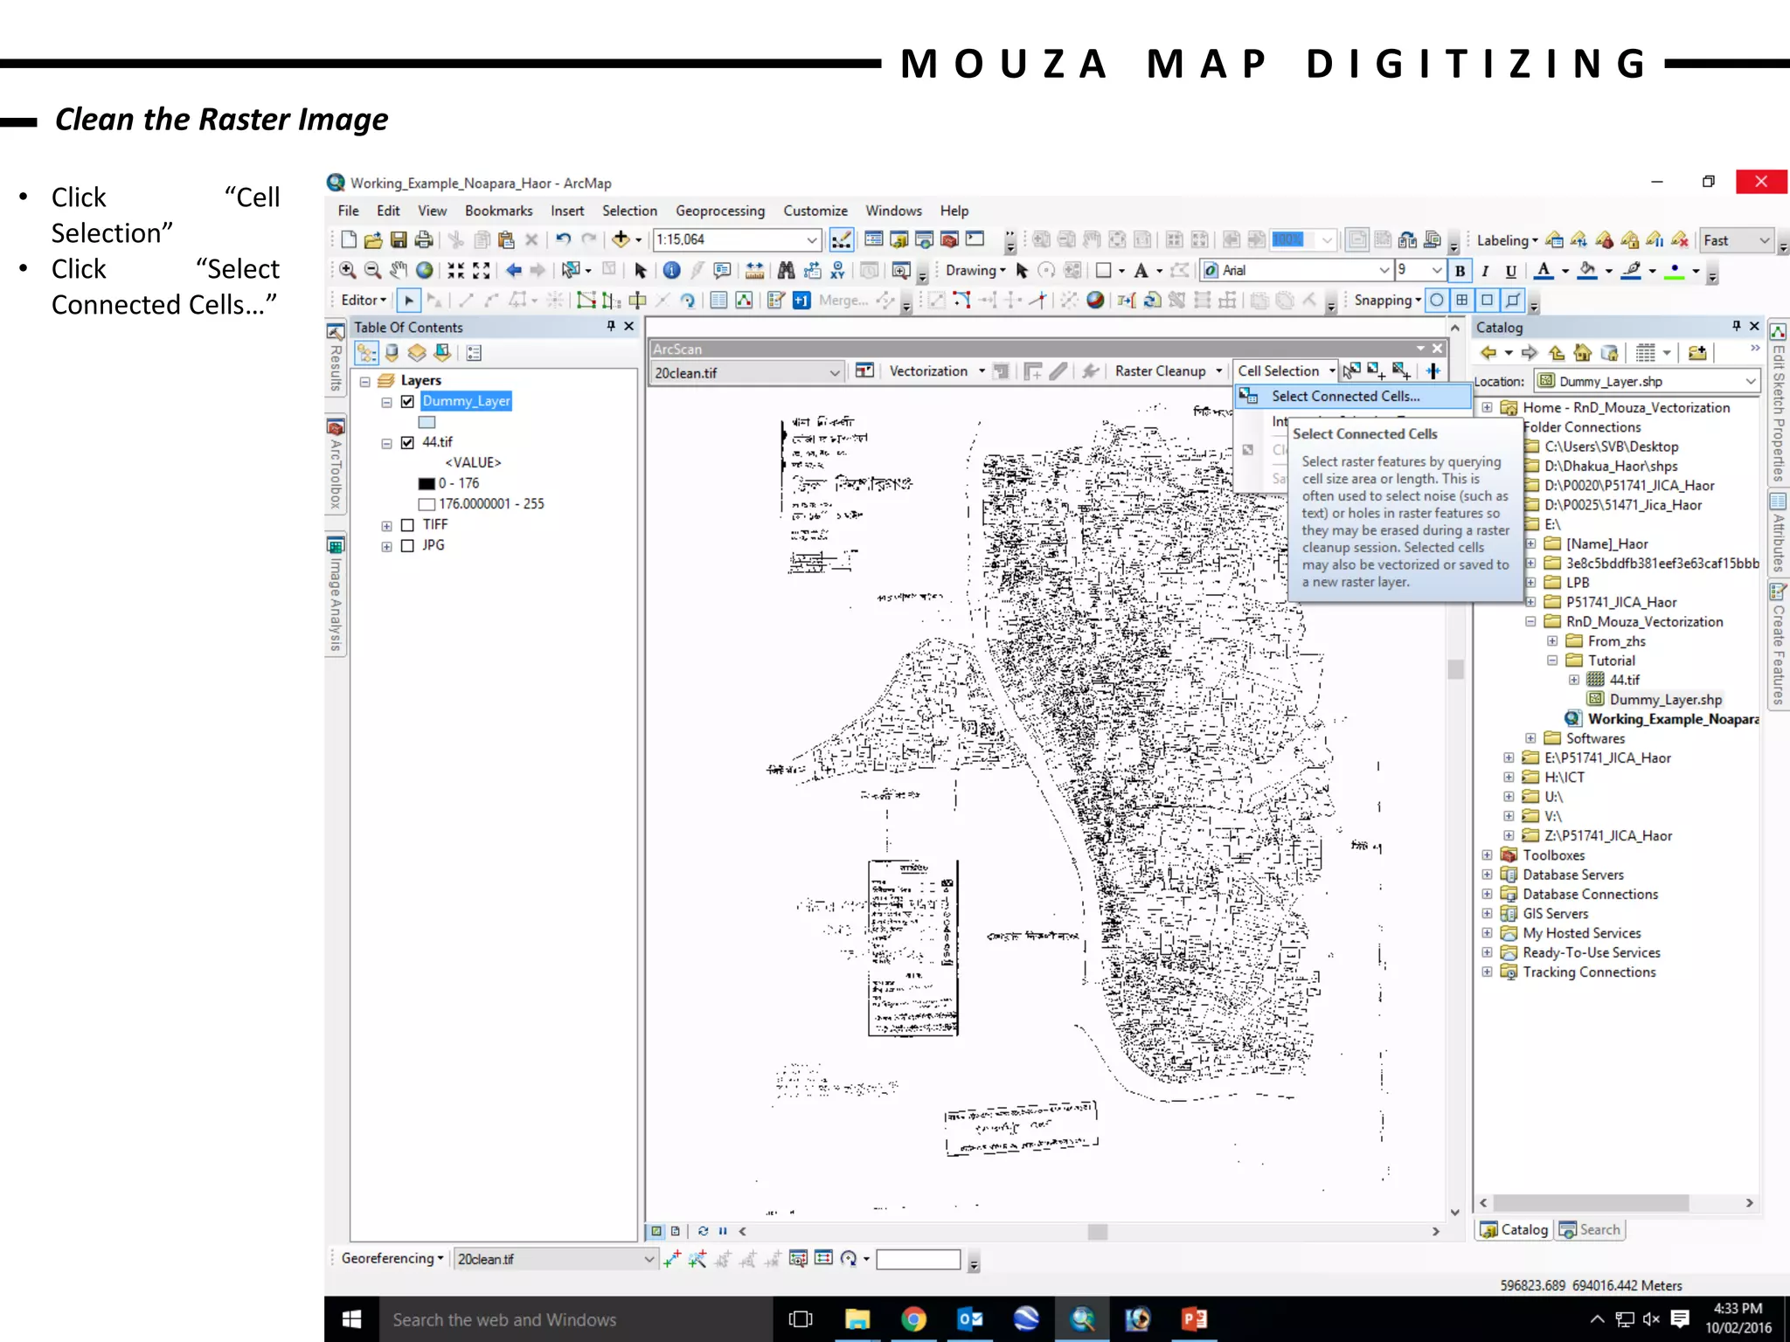
Task: Uncheck the Dummy_Layer visibility checkbox
Action: 407,401
